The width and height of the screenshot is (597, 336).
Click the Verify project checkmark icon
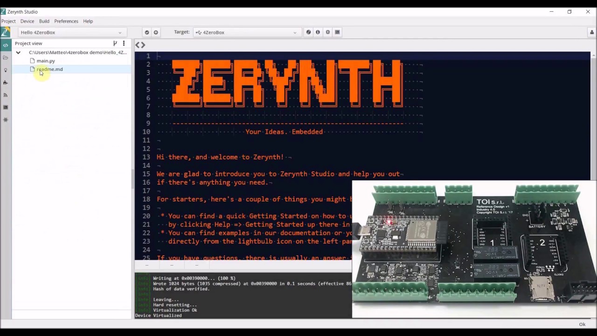147,32
